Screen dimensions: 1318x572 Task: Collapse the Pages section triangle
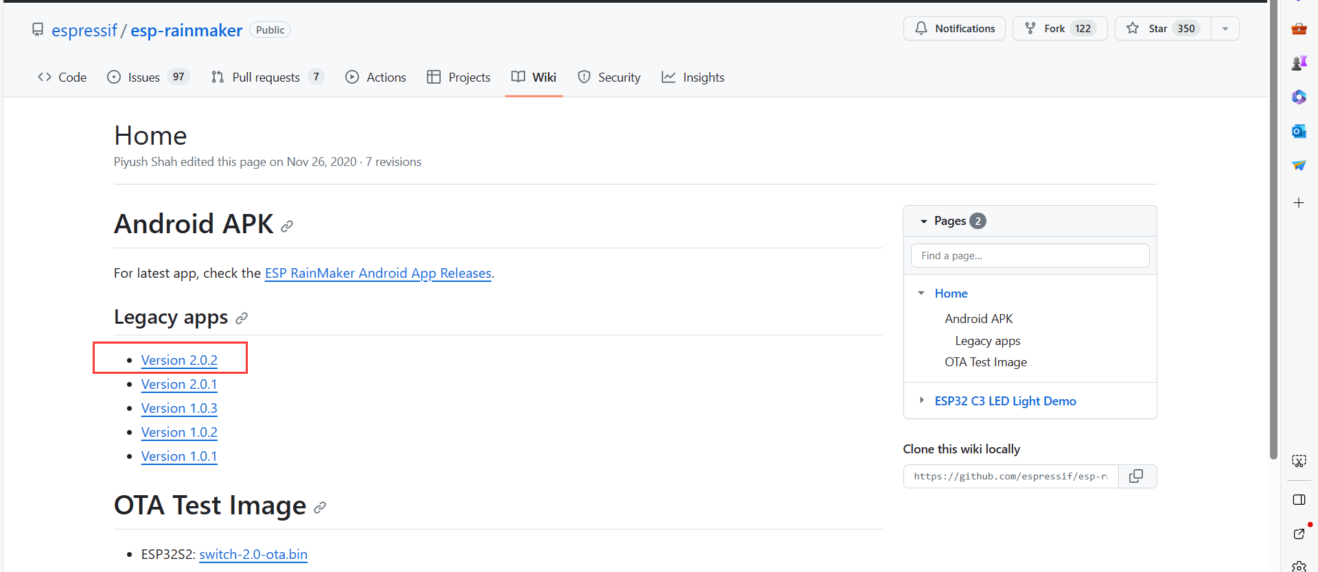click(x=924, y=222)
